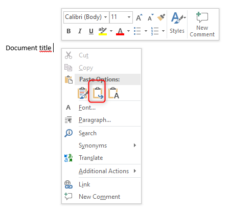The height and width of the screenshot is (208, 230).
Task: Open the bullet list style dropdown arrow
Action: click(146, 31)
